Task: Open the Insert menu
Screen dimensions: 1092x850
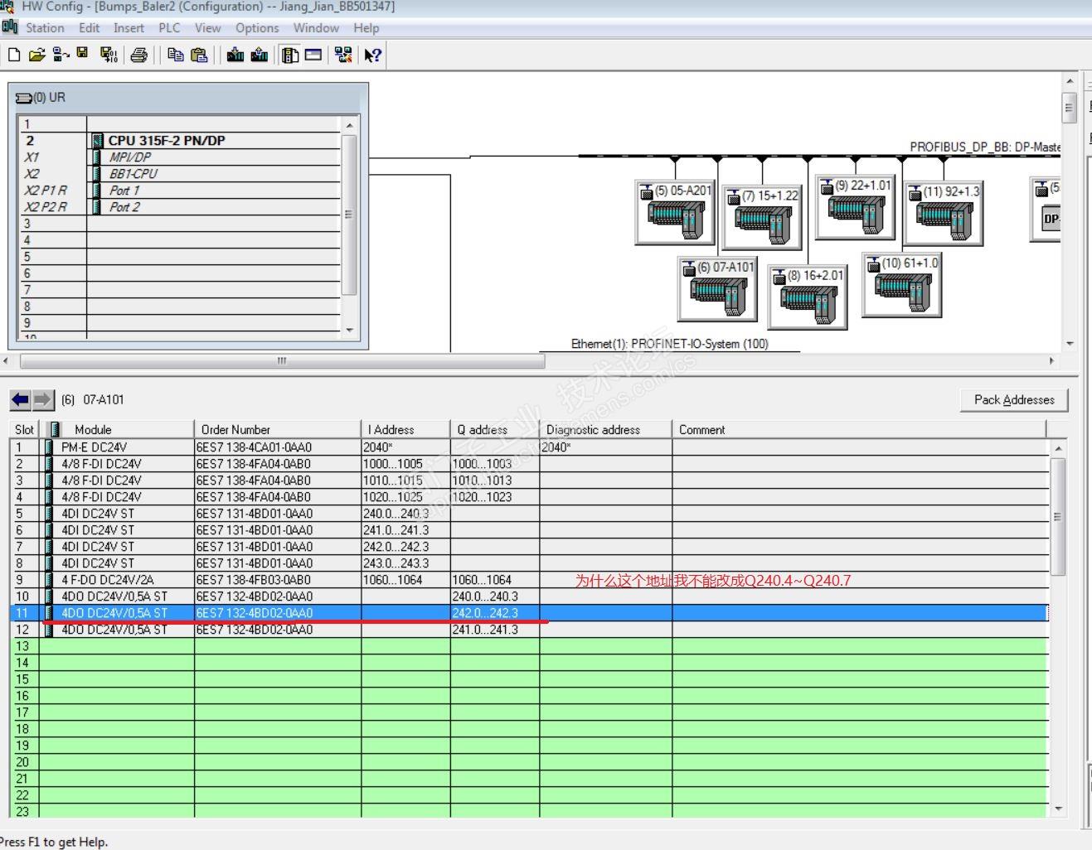Action: point(129,27)
